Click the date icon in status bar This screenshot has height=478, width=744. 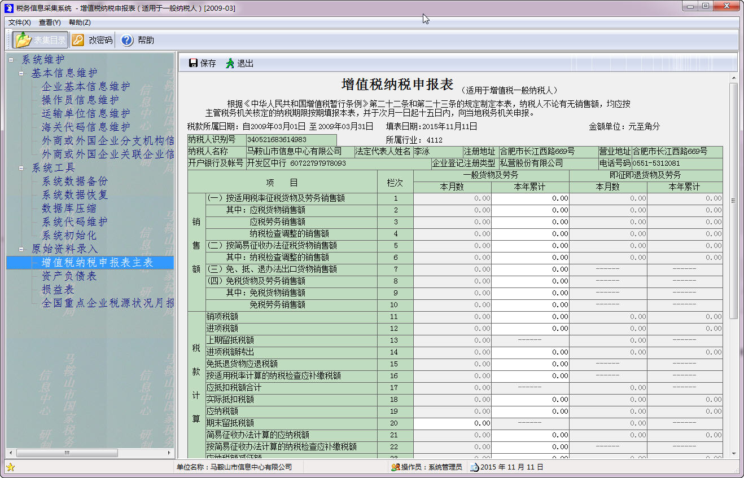[474, 467]
